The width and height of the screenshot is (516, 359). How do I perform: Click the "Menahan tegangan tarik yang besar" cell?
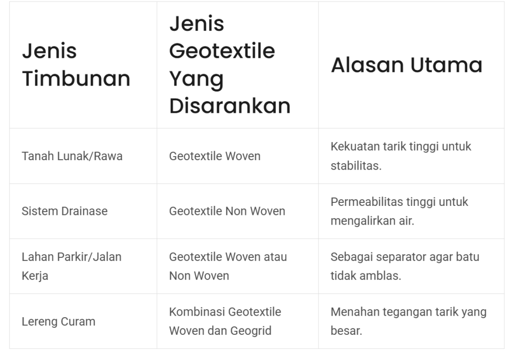[408, 321]
